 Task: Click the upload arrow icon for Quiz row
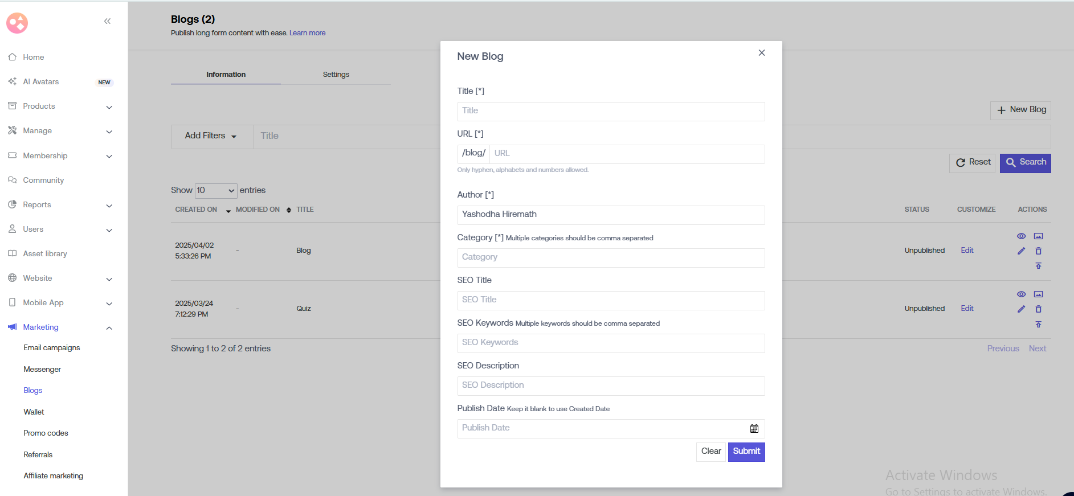[1038, 325]
